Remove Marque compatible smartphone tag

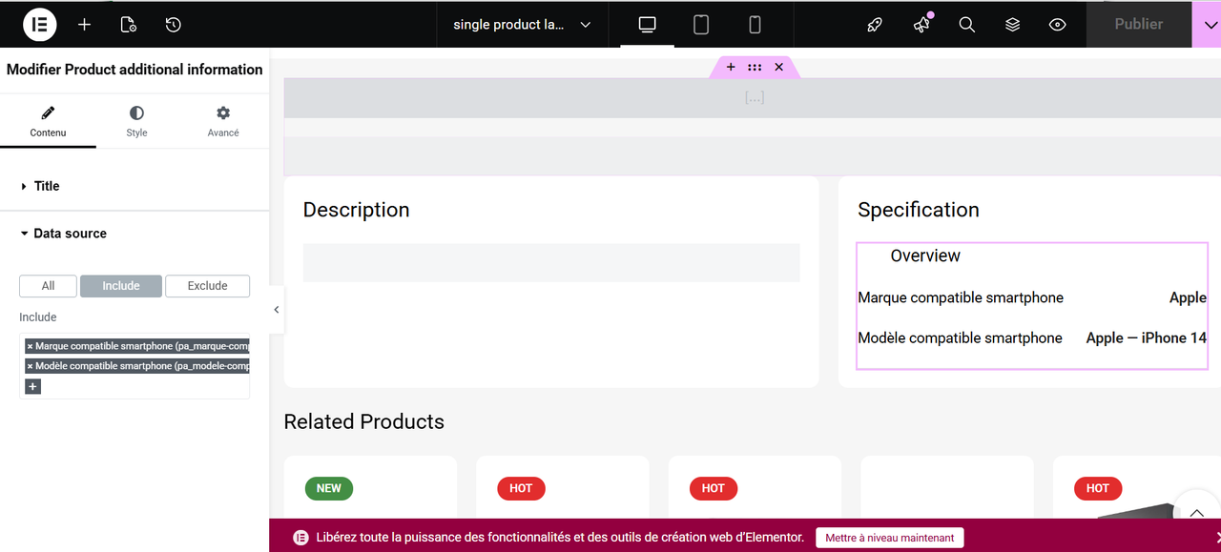pos(30,347)
